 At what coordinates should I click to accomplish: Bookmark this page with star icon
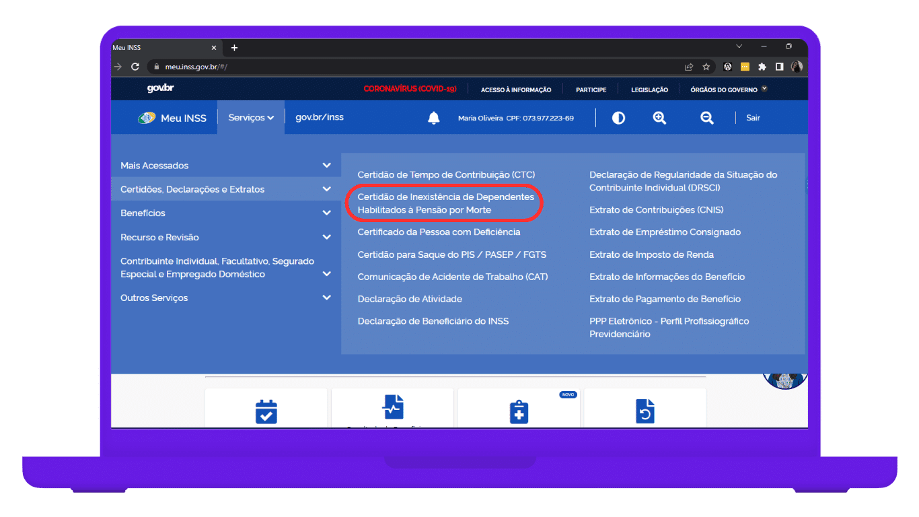point(706,67)
